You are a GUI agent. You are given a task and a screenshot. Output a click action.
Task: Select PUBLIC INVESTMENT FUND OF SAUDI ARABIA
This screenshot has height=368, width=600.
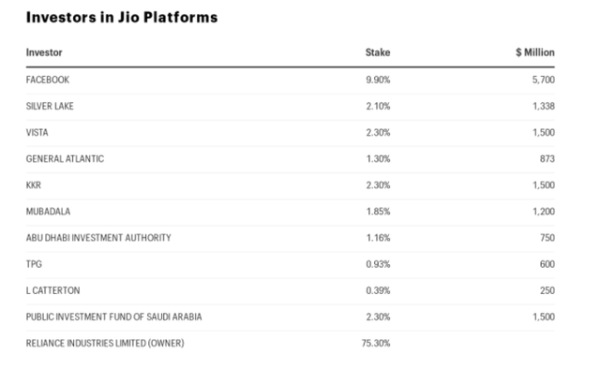click(113, 317)
